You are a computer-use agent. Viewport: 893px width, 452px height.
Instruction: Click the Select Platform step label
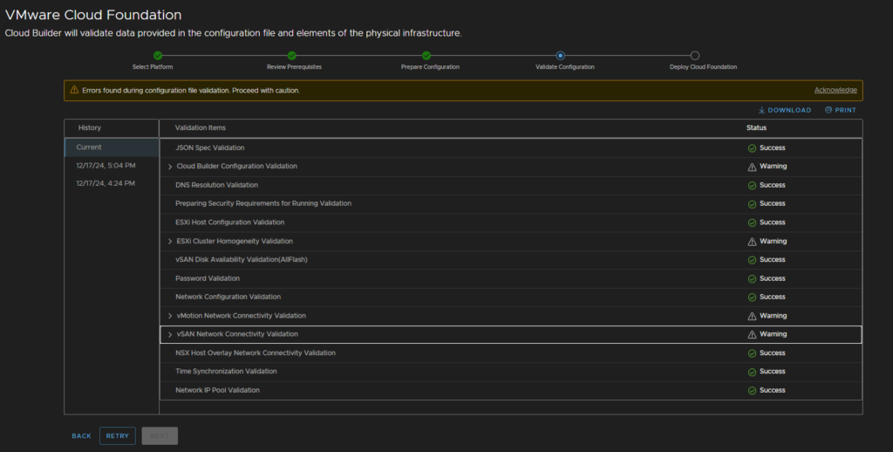pyautogui.click(x=153, y=66)
